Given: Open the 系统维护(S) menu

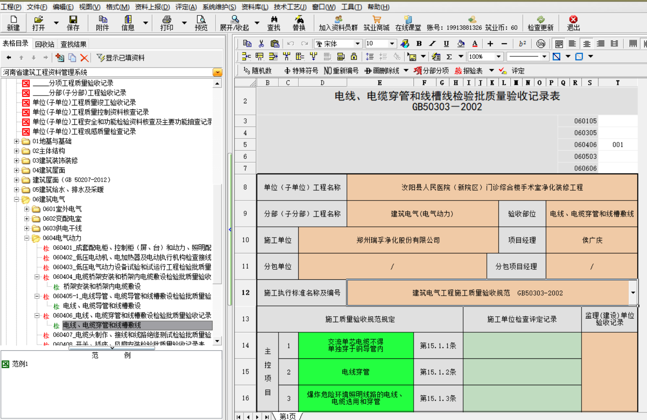Looking at the screenshot, I should (219, 7).
